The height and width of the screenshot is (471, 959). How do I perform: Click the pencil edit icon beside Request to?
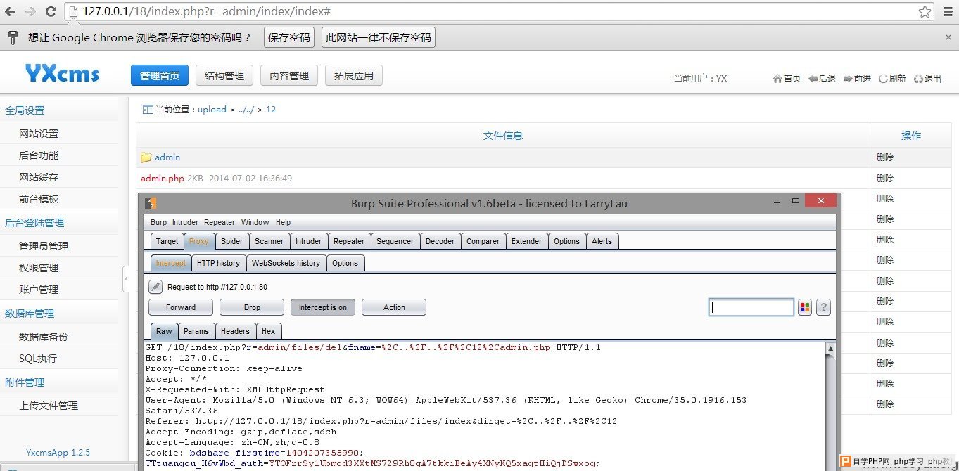point(155,287)
